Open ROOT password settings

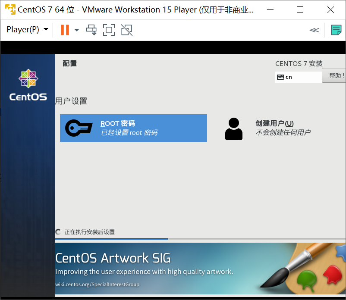133,128
